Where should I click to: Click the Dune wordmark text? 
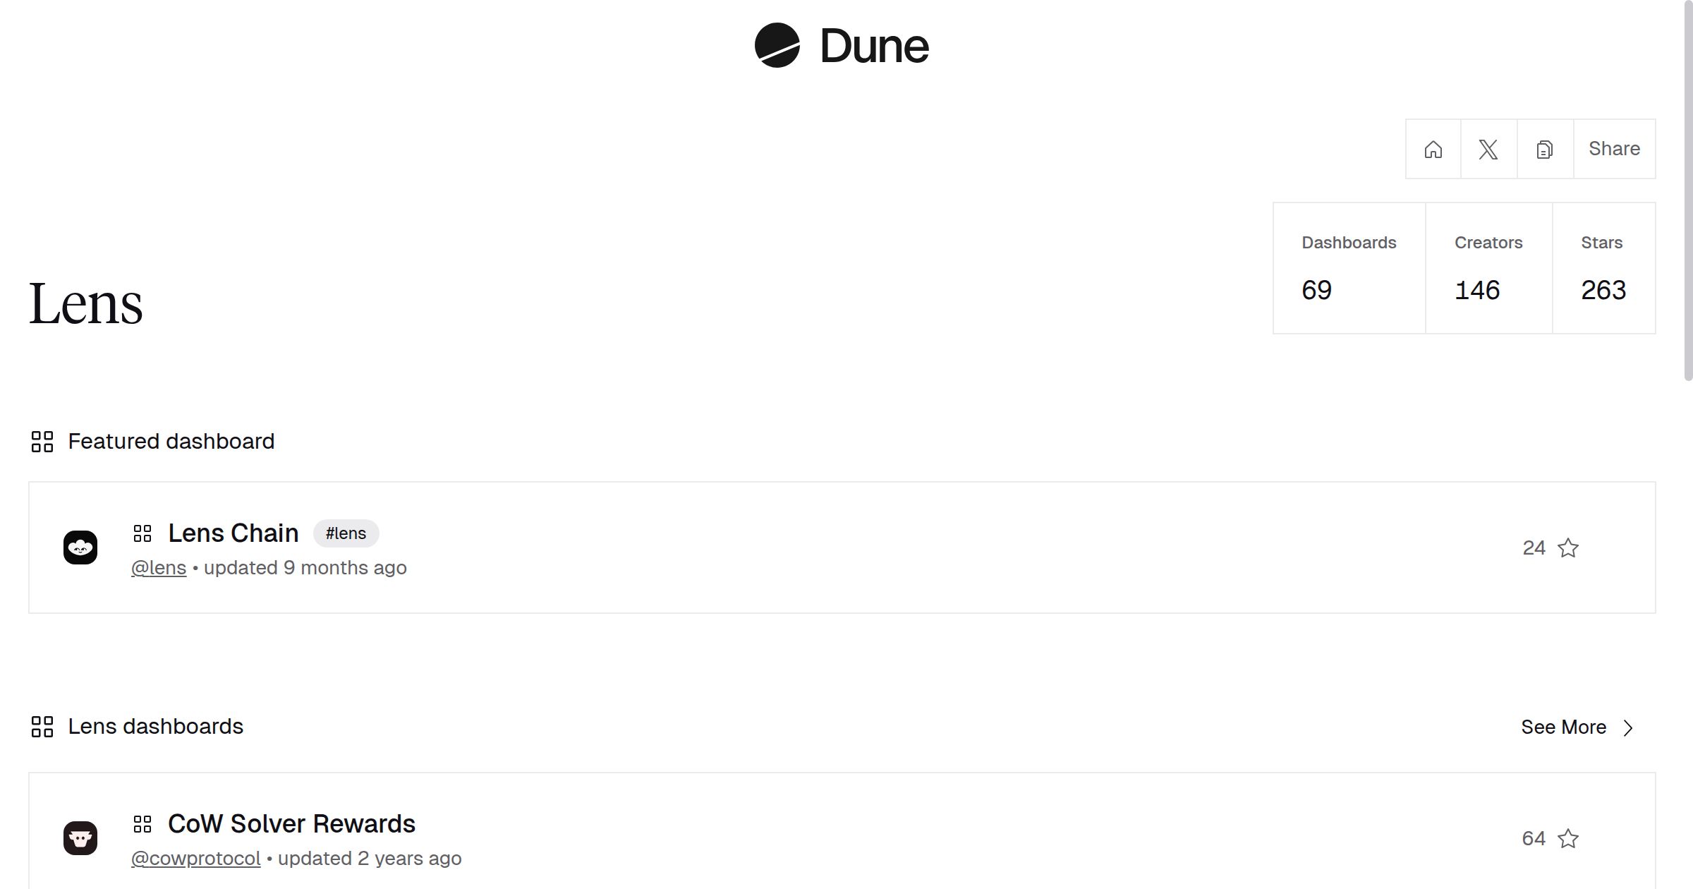coord(874,47)
